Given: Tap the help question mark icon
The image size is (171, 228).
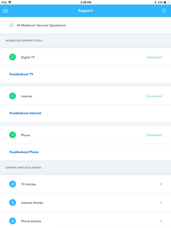Looking at the screenshot, I should (x=164, y=11).
